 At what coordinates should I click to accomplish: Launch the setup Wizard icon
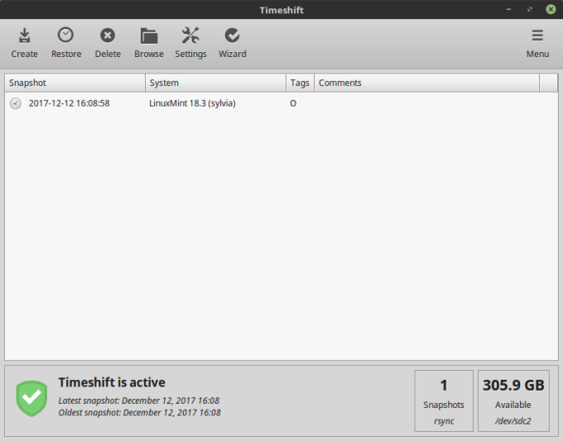232,36
